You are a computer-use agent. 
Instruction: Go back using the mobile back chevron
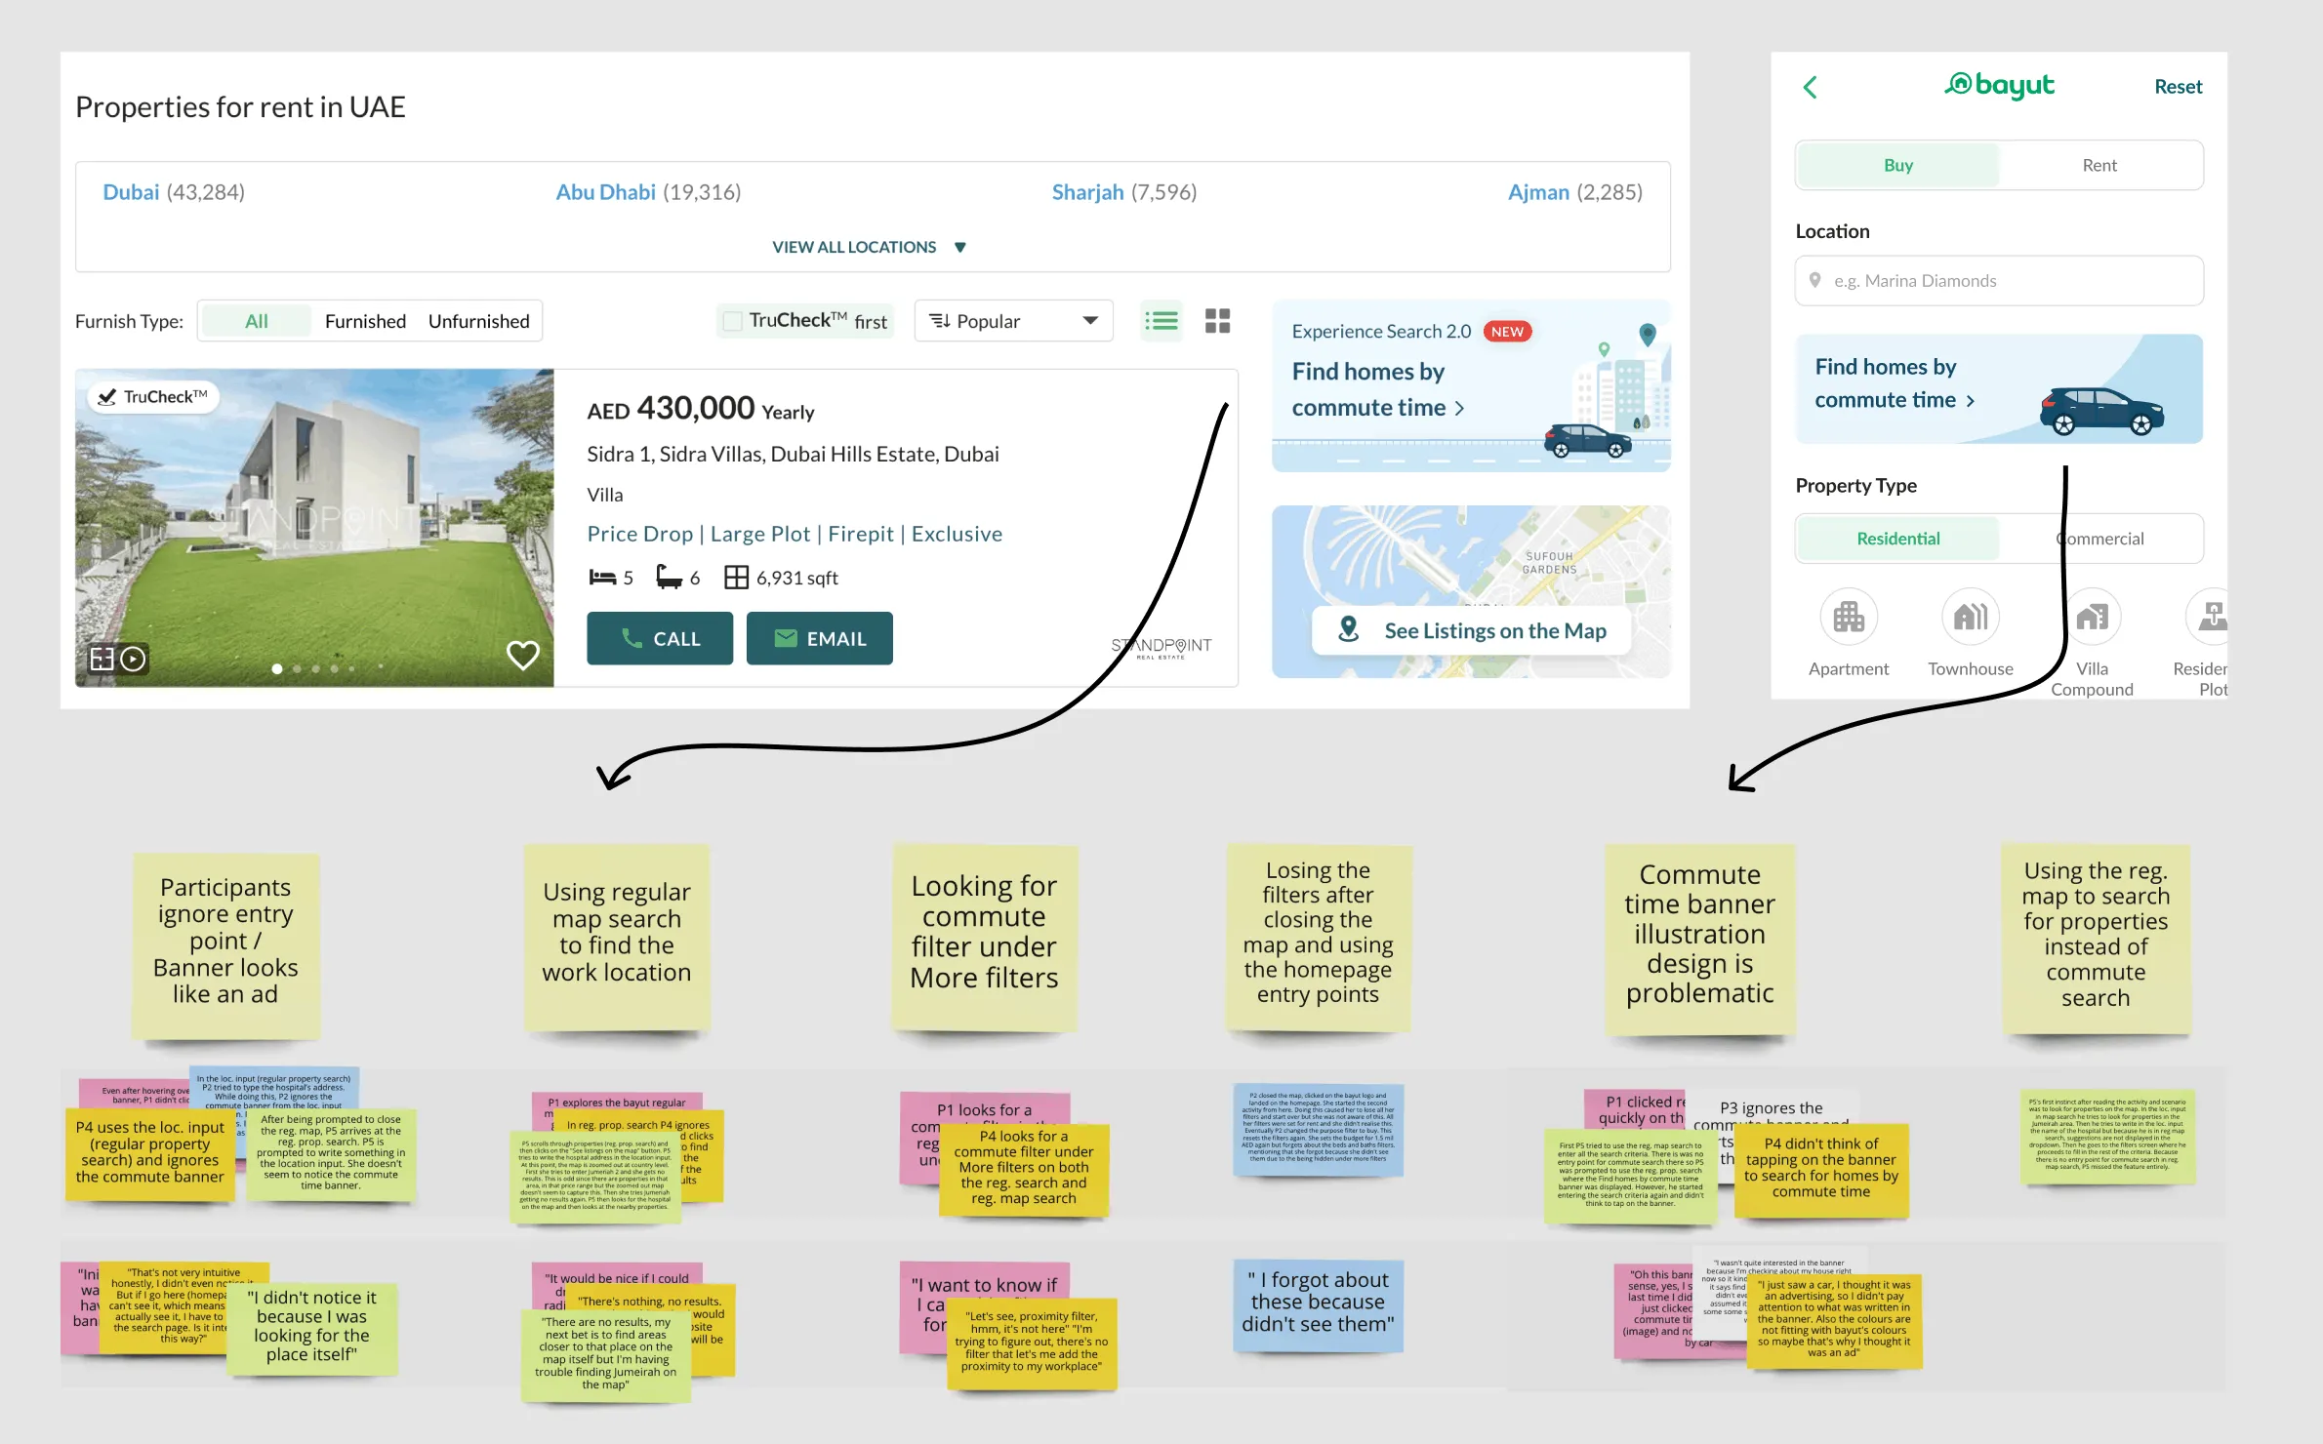(1810, 87)
